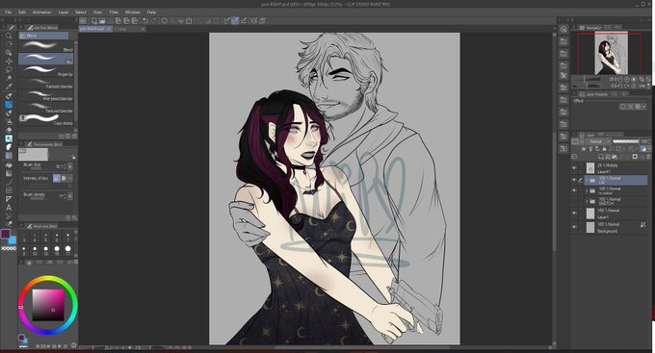The image size is (655, 353).
Task: Open the Brush Size settings button
Action: tap(70, 166)
